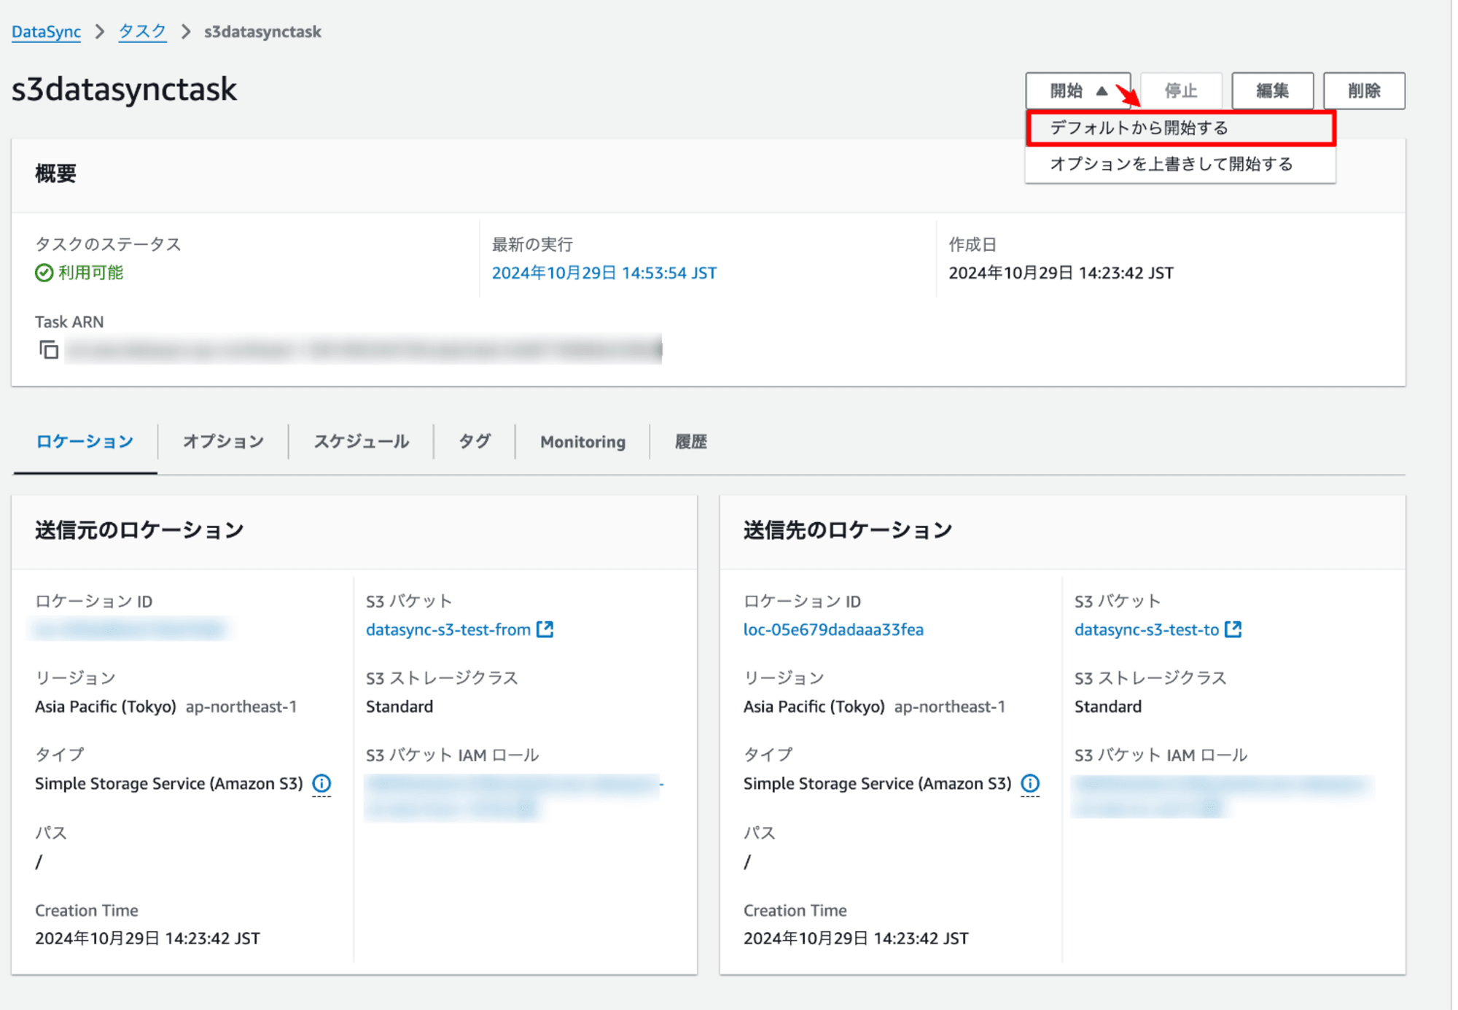1458x1010 pixels.
Task: Switch to the 履歴 tab
Action: (690, 442)
